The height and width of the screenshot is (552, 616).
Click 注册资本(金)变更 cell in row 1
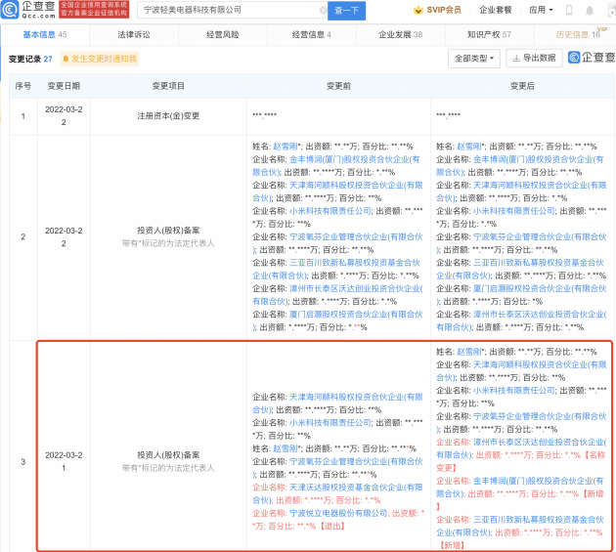[x=168, y=116]
